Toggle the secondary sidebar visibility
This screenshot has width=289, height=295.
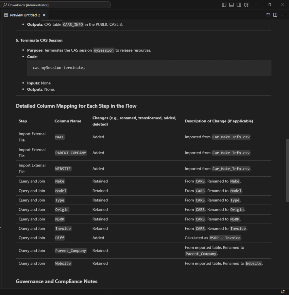coord(239,5)
